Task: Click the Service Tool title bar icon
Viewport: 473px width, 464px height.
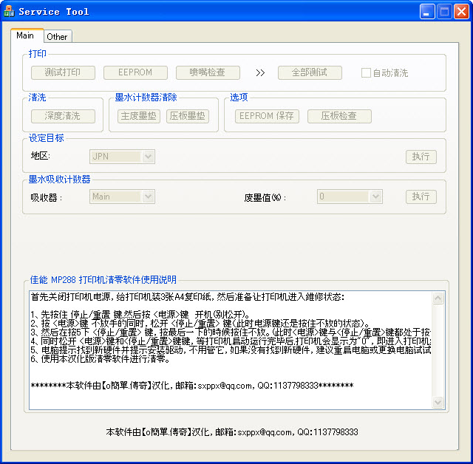Action: [9, 12]
